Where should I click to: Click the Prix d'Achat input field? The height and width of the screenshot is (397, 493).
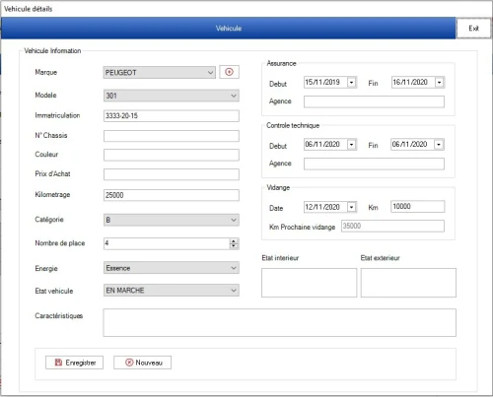(x=172, y=174)
